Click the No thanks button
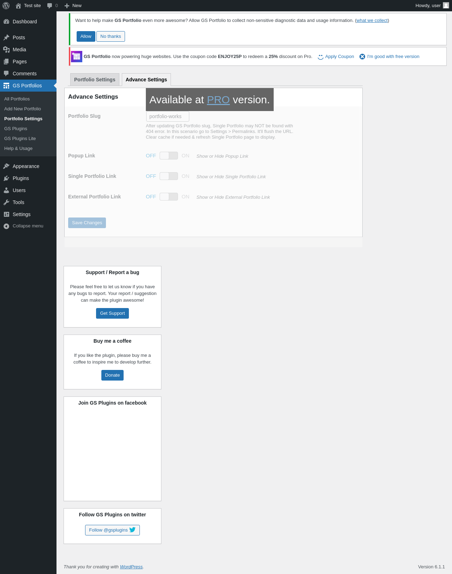This screenshot has width=452, height=574. click(111, 36)
